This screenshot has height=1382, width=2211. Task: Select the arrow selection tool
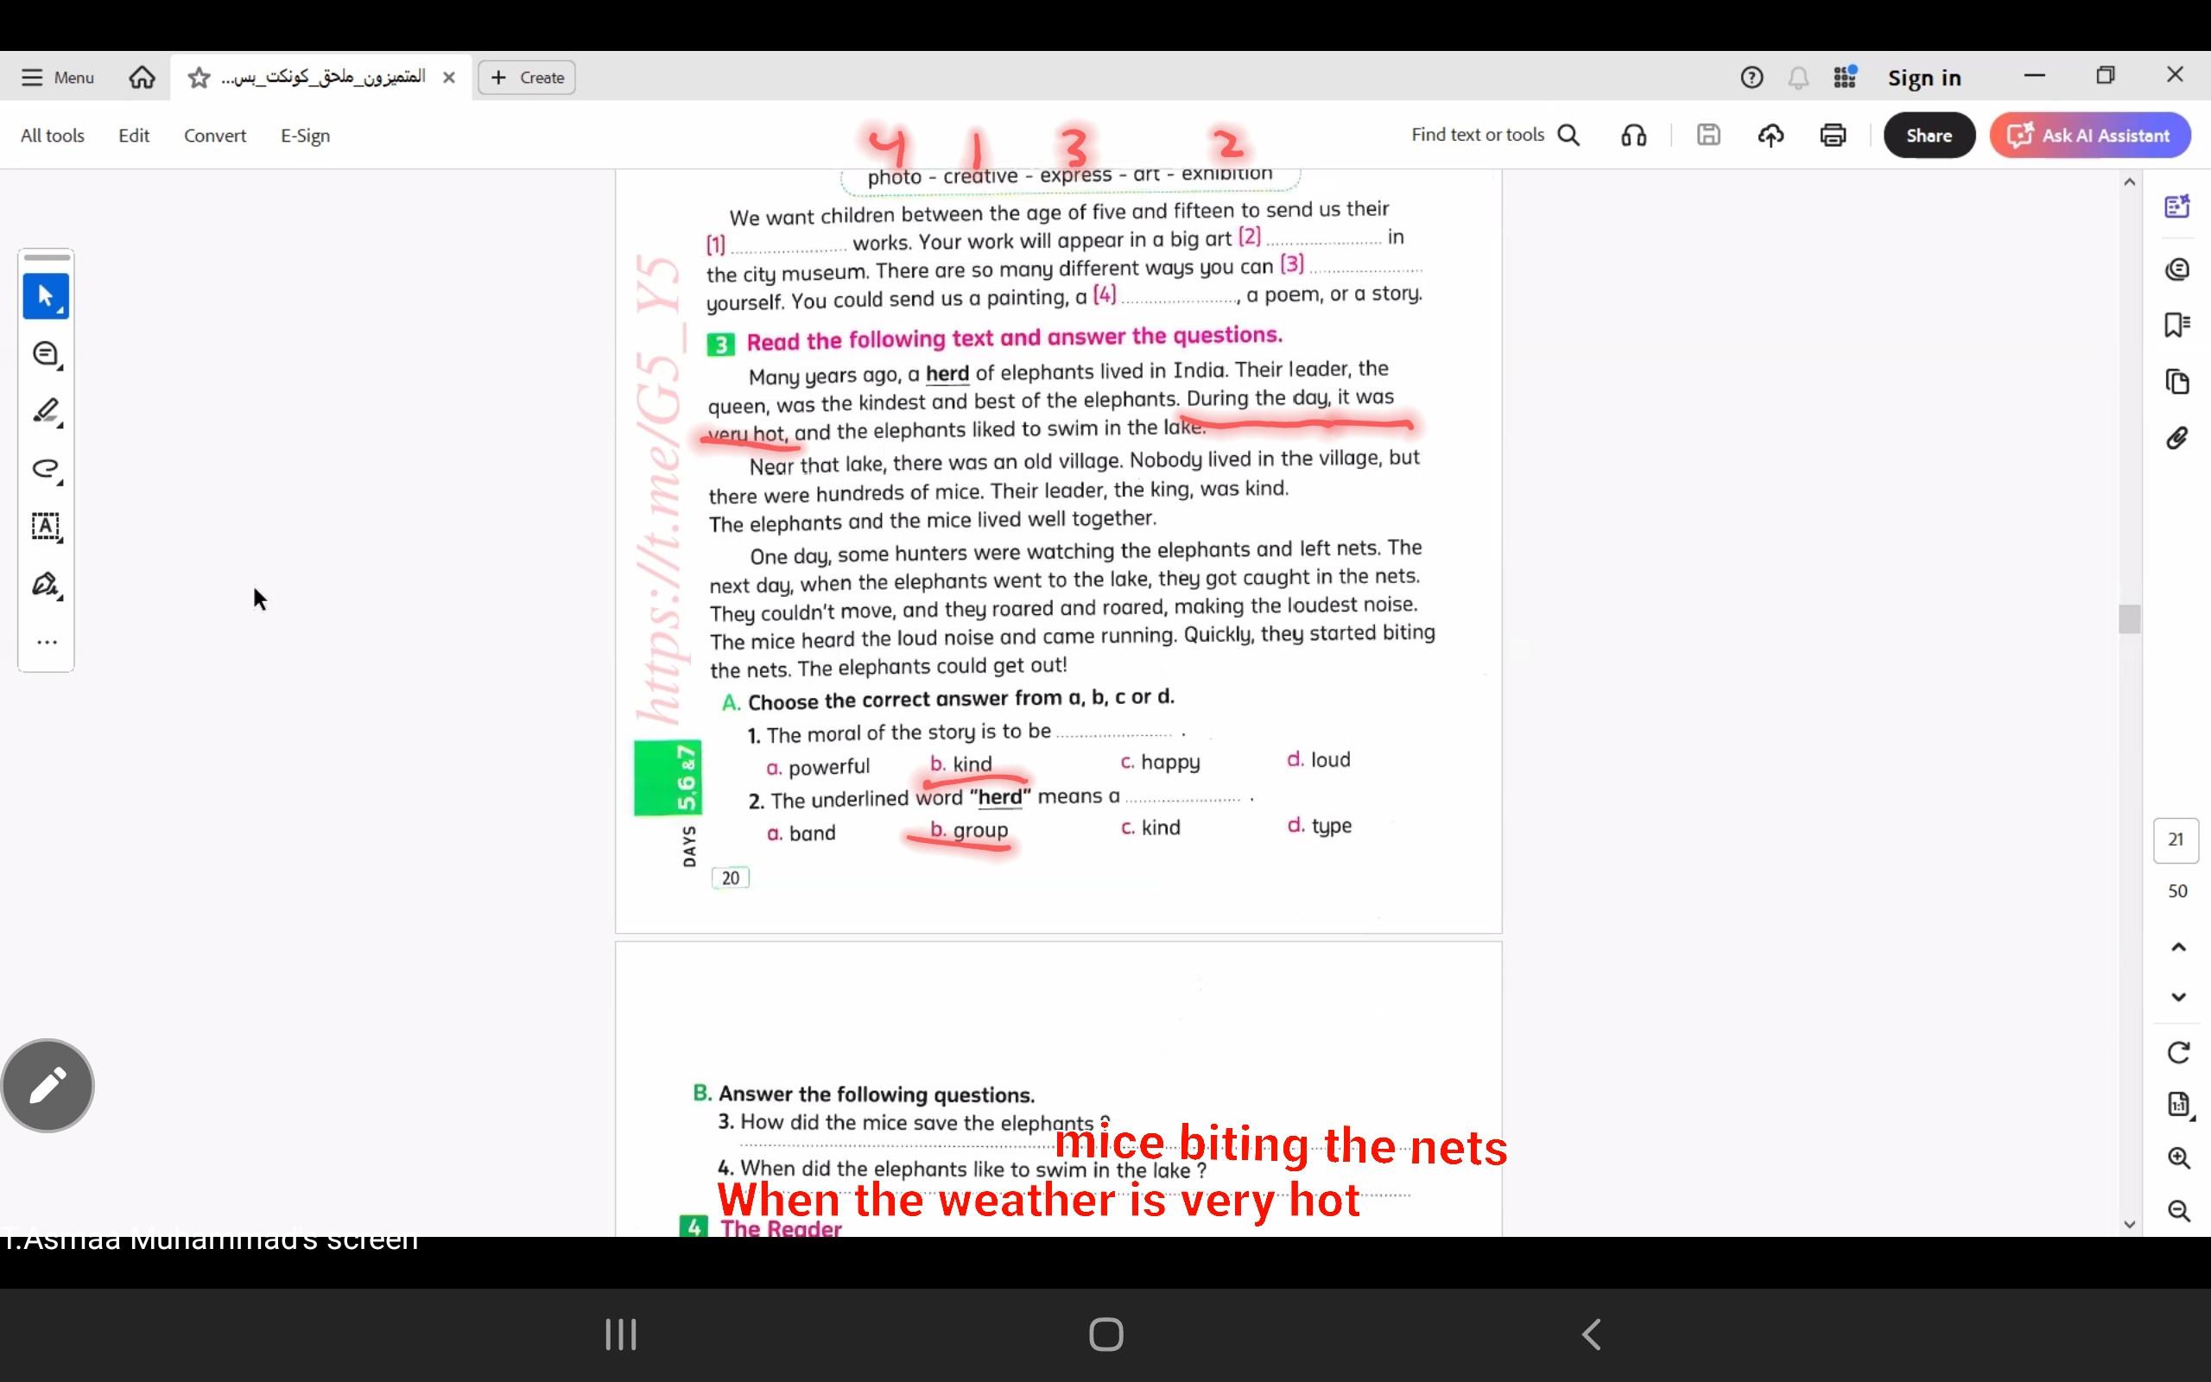46,296
